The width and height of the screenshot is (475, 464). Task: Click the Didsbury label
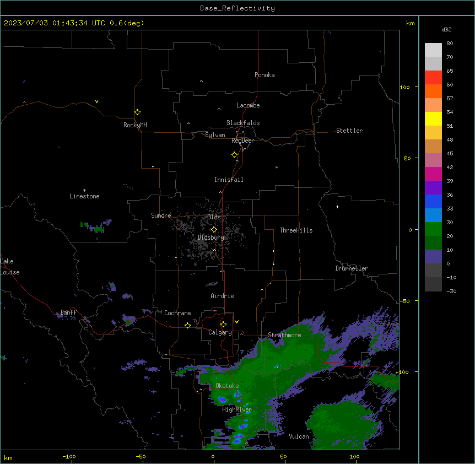point(211,238)
